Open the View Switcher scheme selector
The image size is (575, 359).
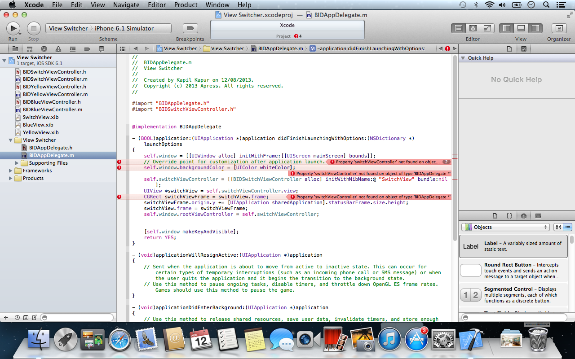click(68, 28)
